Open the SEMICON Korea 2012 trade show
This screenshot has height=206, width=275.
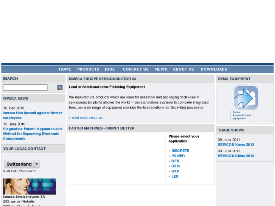coord(236,145)
